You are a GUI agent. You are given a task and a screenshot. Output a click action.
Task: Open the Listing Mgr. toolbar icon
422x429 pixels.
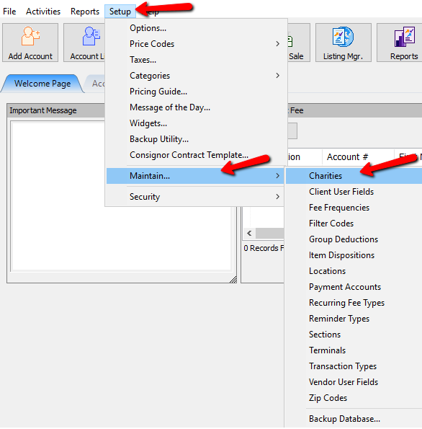click(344, 43)
